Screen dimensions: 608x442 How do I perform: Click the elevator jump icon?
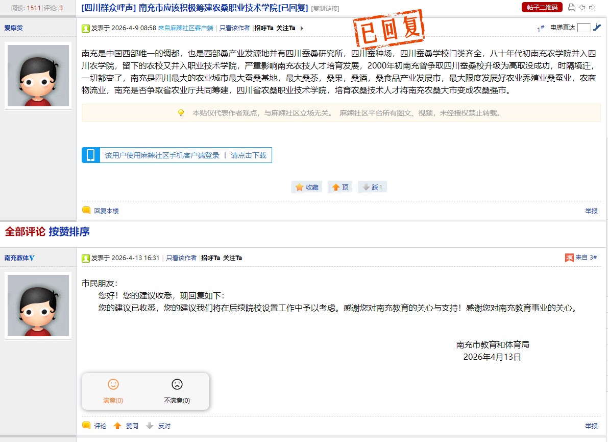597,28
